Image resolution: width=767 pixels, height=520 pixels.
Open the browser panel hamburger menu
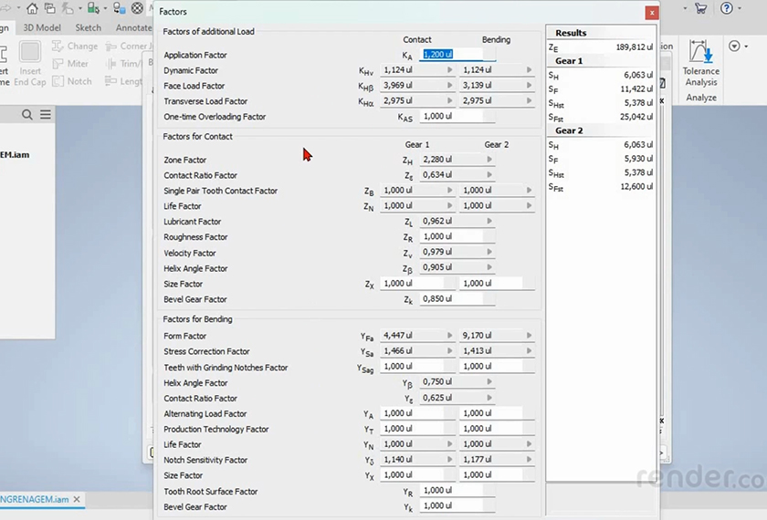pyautogui.click(x=46, y=114)
